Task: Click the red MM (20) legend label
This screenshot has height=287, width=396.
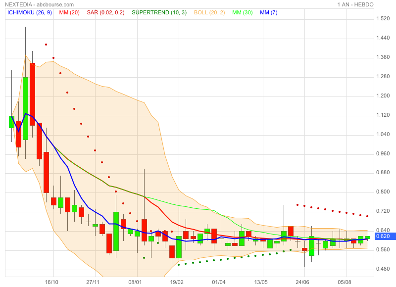Action: click(69, 12)
